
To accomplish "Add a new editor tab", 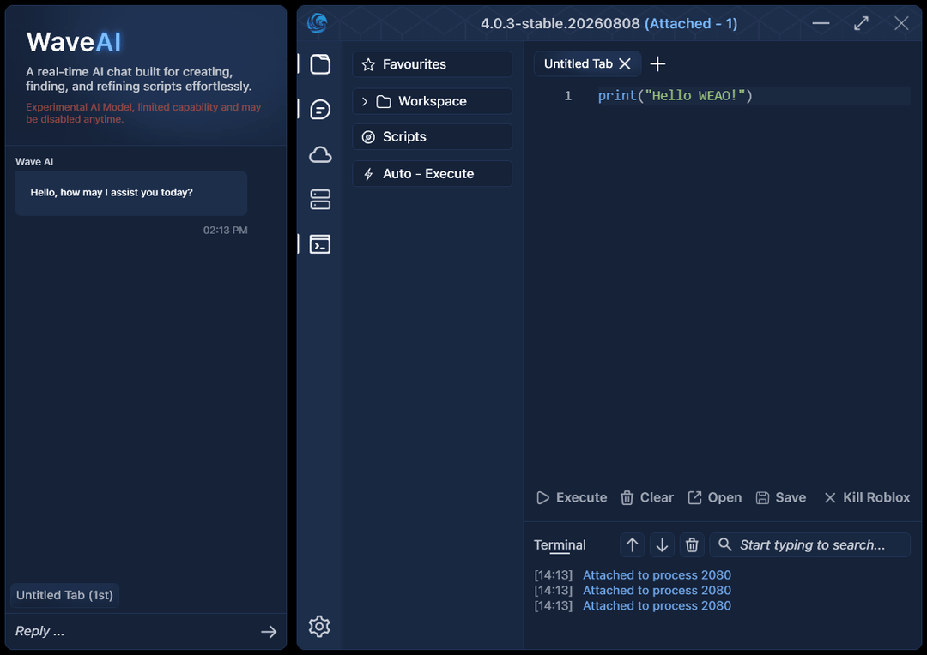I will 657,63.
